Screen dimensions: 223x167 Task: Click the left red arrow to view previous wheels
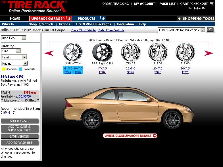pos(49,53)
